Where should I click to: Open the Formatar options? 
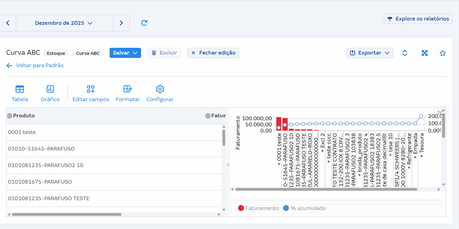128,93
